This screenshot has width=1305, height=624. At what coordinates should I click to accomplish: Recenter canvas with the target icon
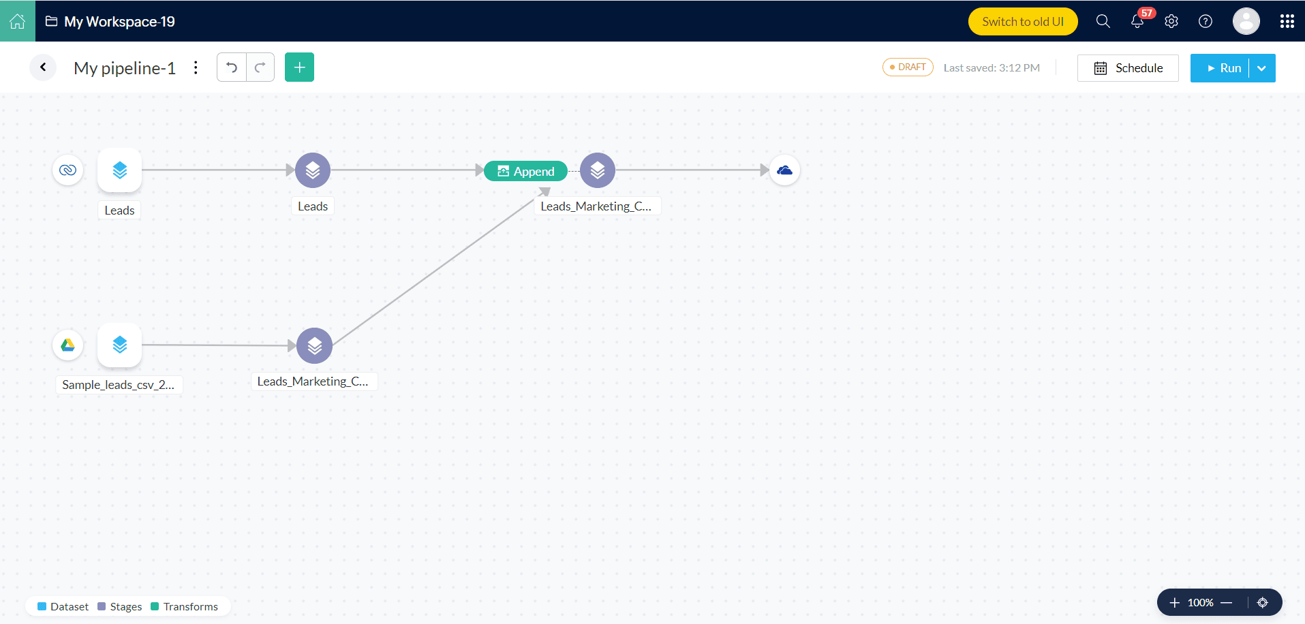point(1263,603)
